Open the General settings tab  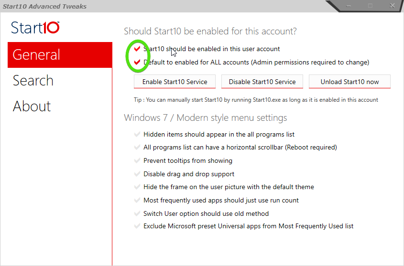[60, 55]
